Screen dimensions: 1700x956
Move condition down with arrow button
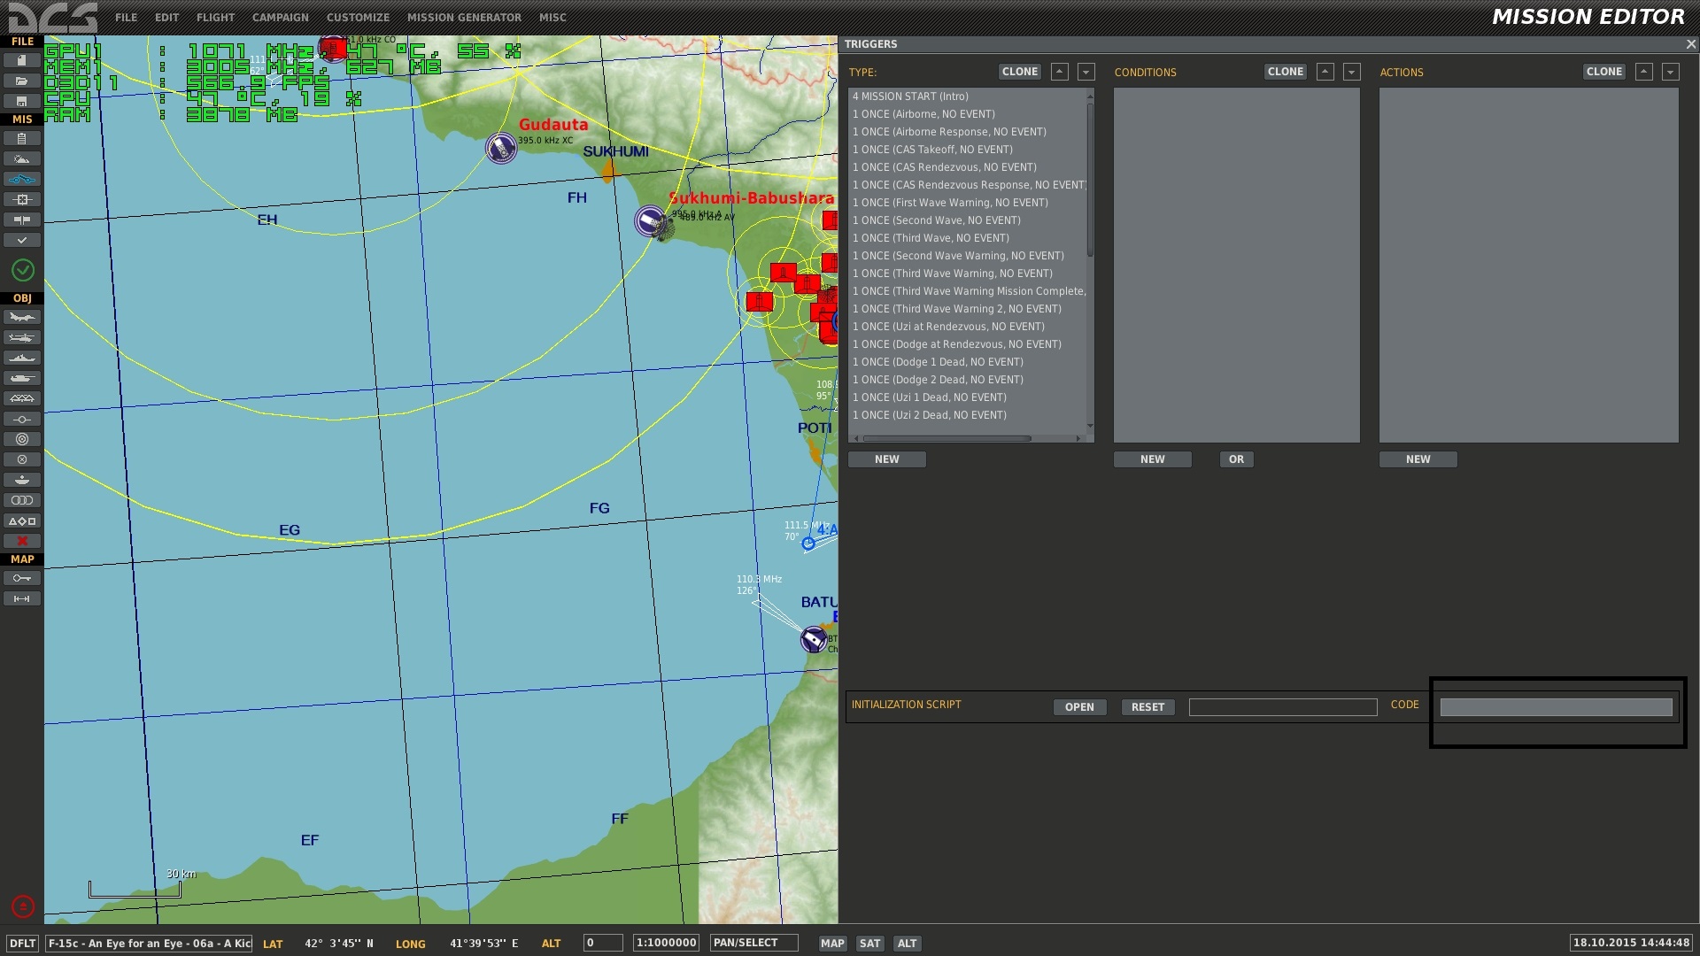point(1351,72)
